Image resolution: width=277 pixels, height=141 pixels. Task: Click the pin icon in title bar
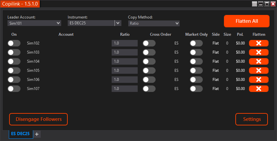255,4
